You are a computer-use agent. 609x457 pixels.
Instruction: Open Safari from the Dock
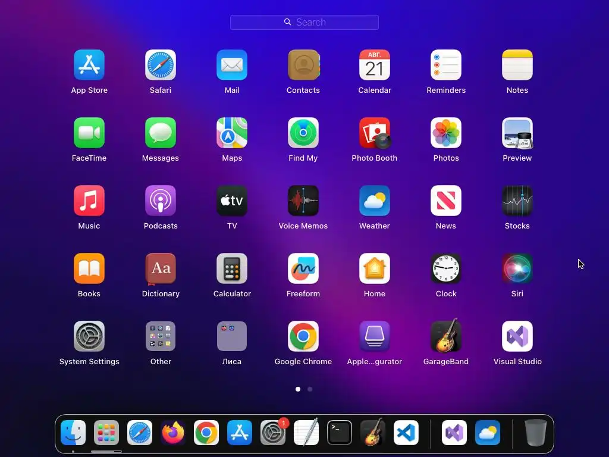click(x=140, y=433)
